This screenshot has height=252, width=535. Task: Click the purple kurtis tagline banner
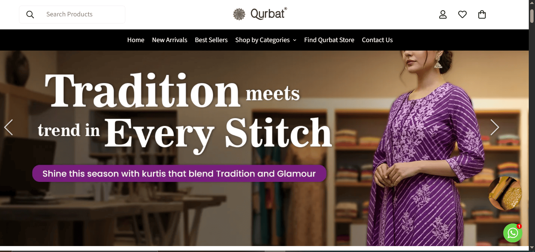[x=179, y=173]
